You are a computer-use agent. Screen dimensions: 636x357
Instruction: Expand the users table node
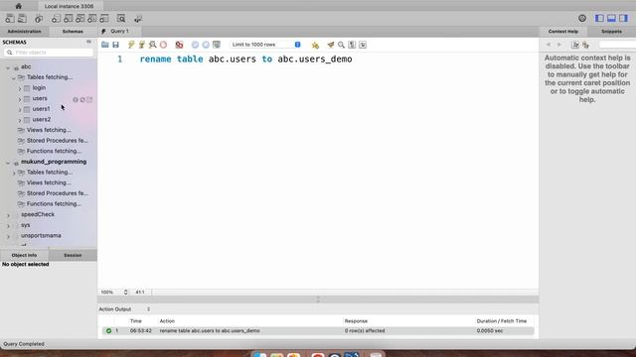point(20,99)
